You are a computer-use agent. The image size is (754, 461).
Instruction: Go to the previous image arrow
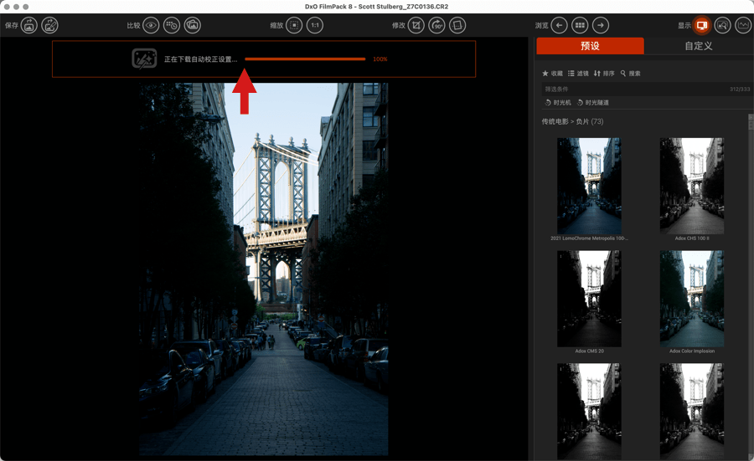[x=559, y=26]
